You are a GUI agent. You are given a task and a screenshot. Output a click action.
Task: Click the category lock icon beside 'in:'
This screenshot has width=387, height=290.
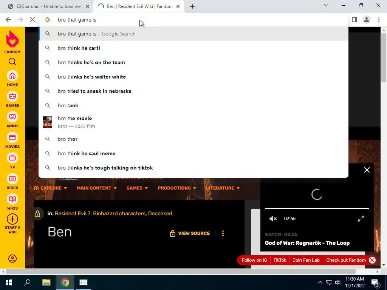click(37, 214)
